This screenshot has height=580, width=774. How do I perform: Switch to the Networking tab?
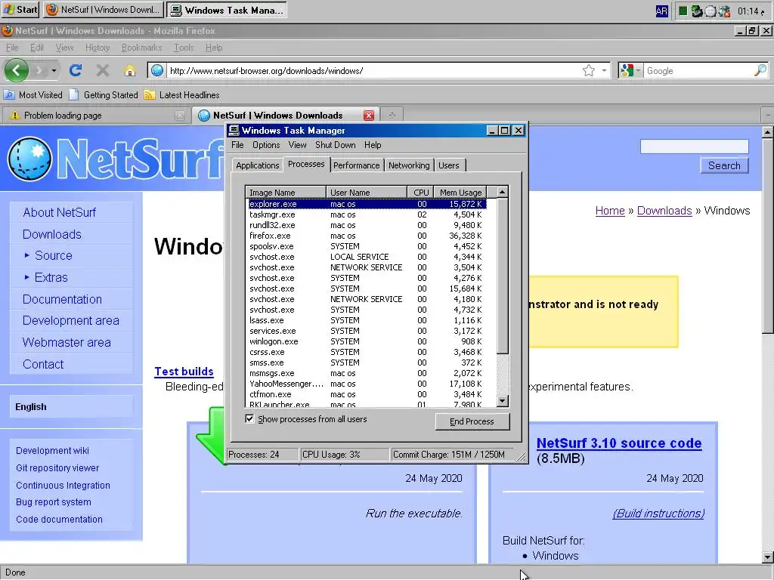[x=409, y=165]
